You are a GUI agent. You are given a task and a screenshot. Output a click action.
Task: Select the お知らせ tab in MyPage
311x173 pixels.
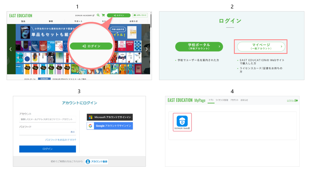click(x=244, y=100)
